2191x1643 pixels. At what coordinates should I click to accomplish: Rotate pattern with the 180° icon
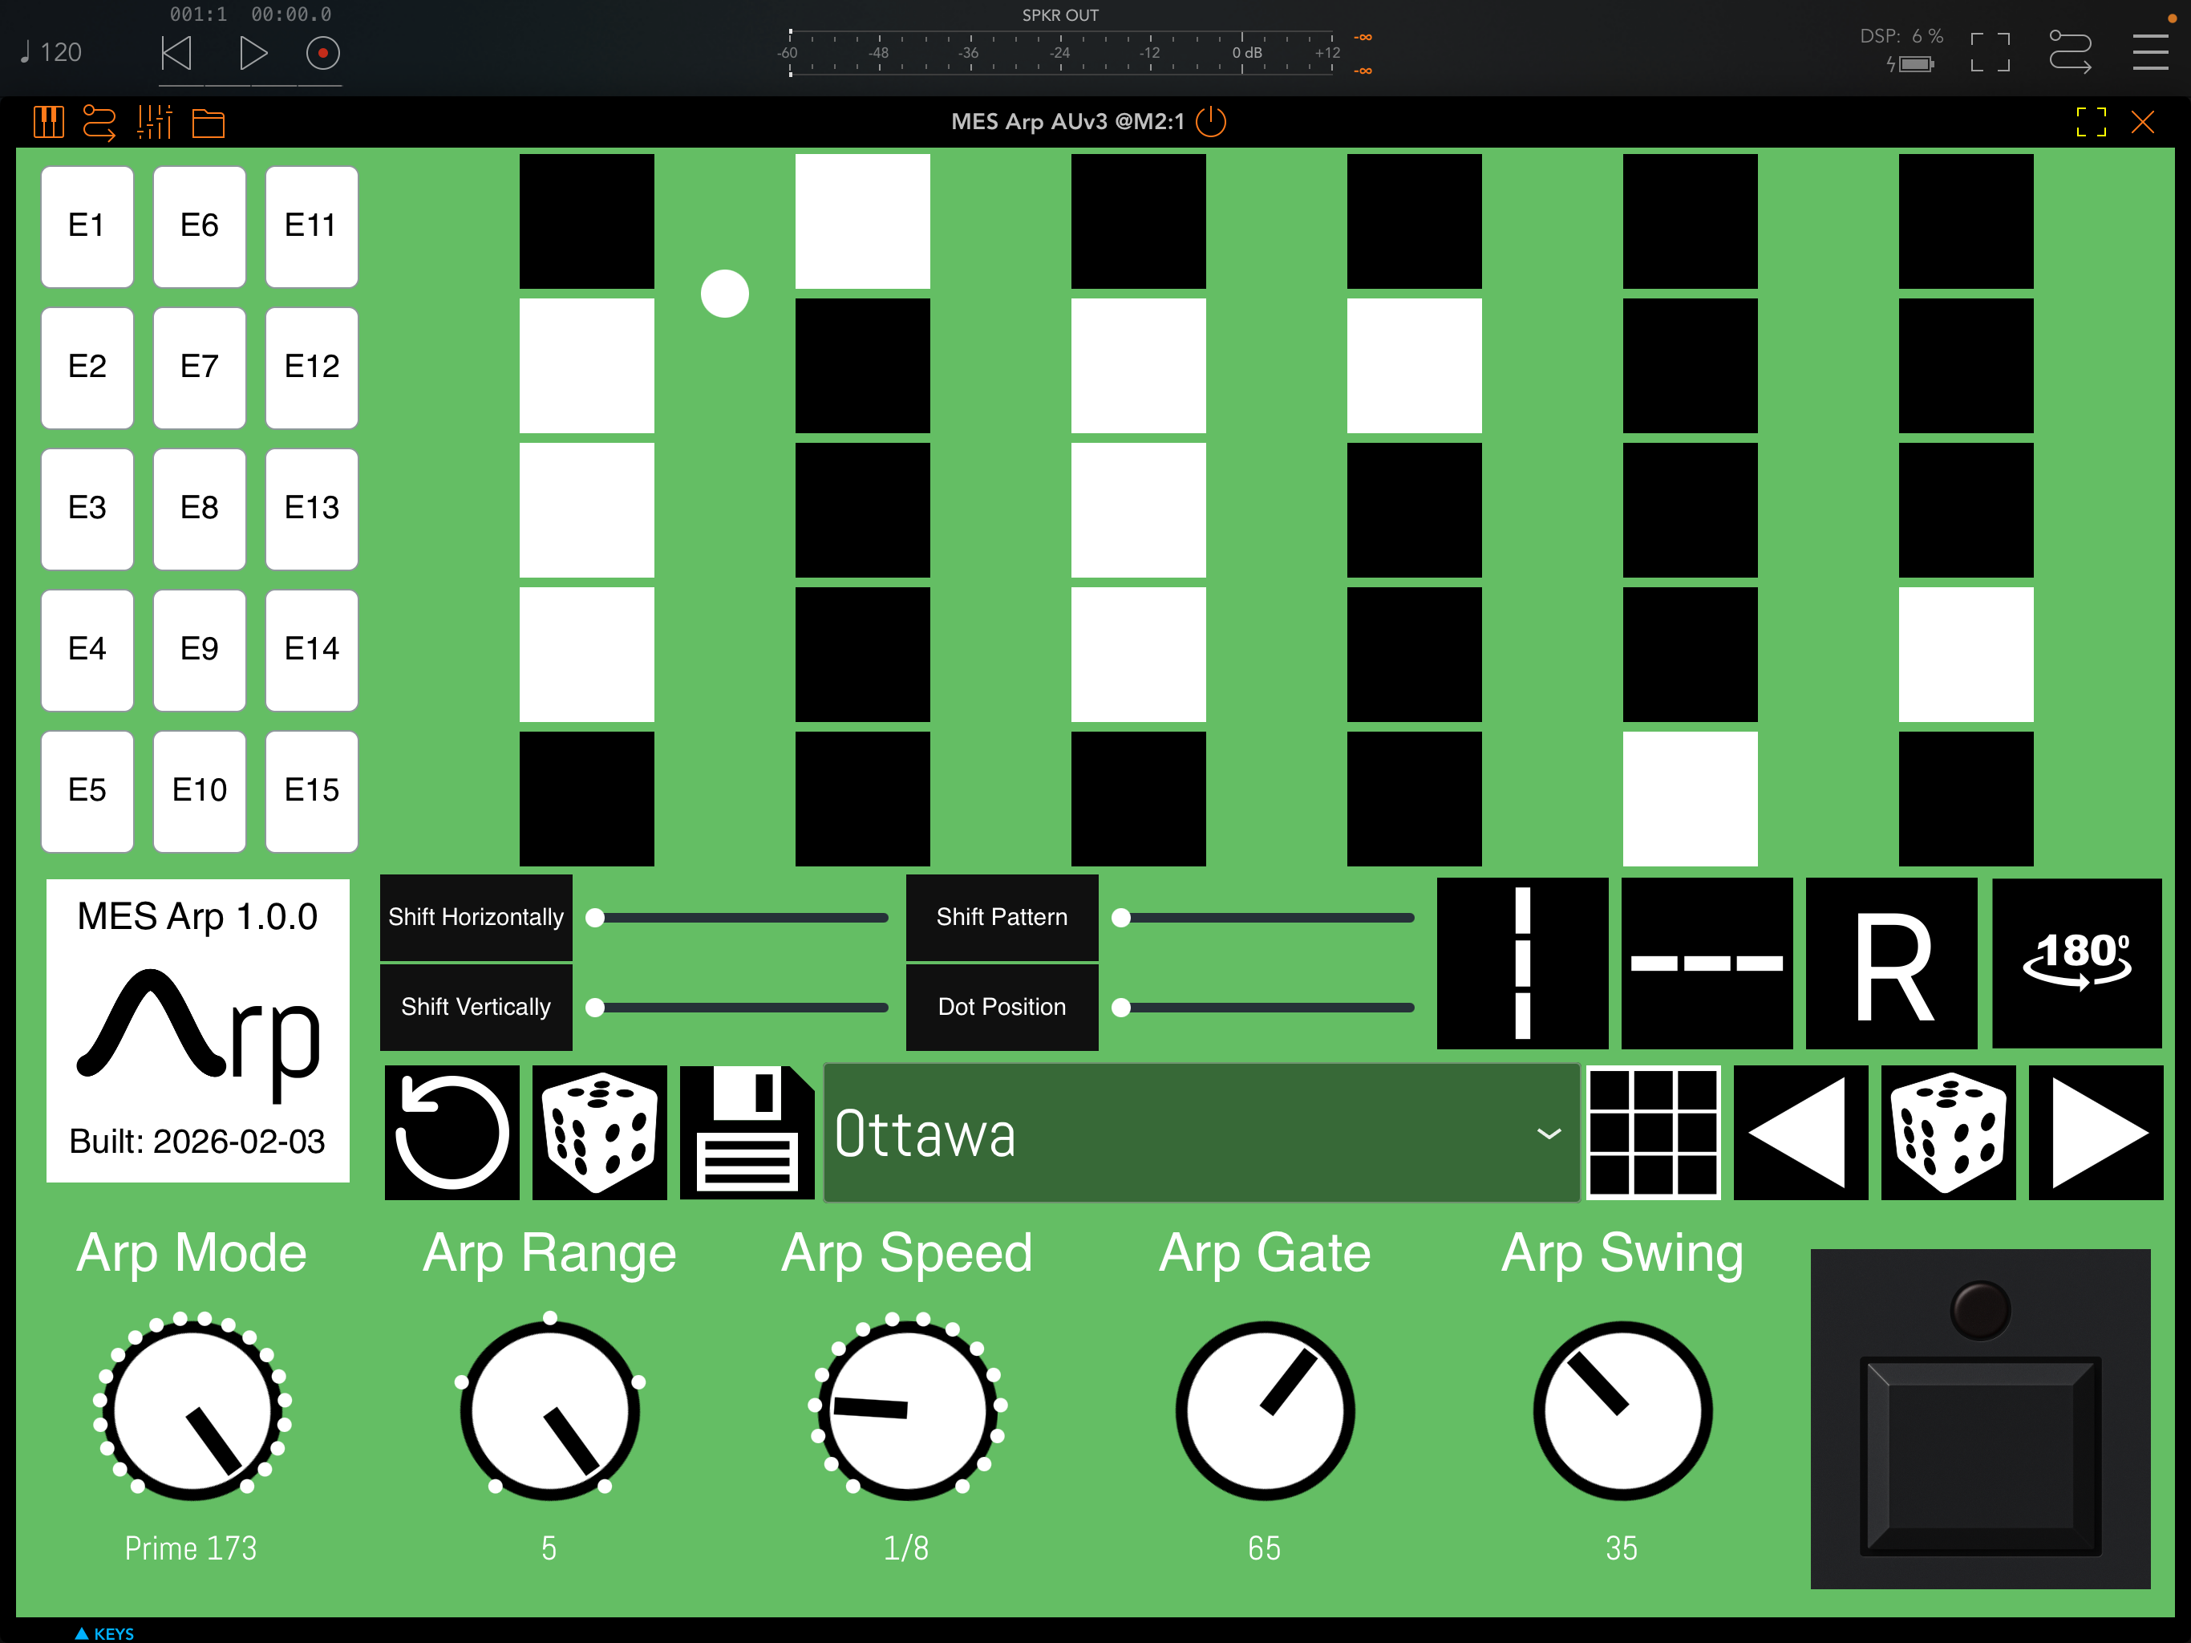pyautogui.click(x=2077, y=963)
